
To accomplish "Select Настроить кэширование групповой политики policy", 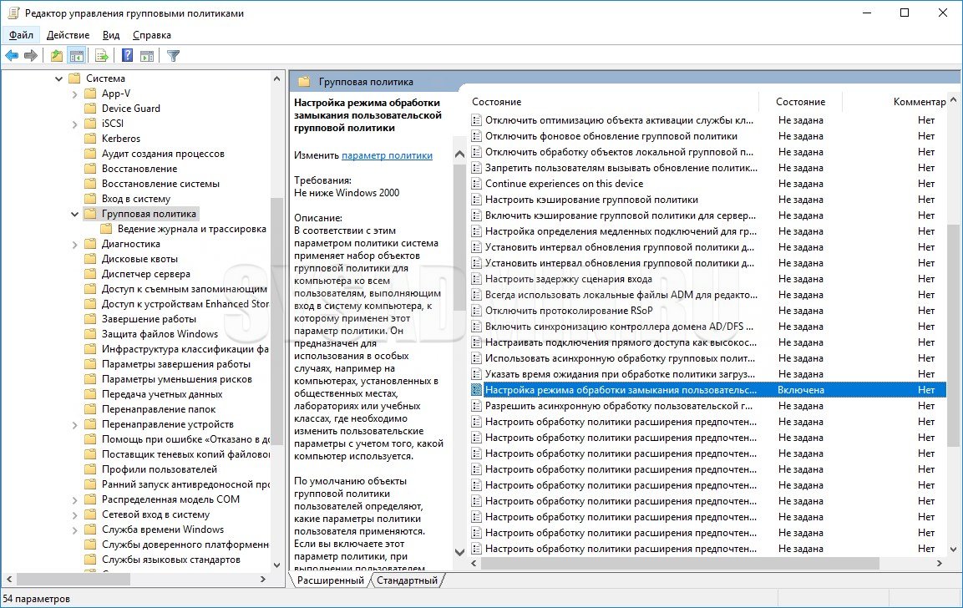I will click(590, 200).
